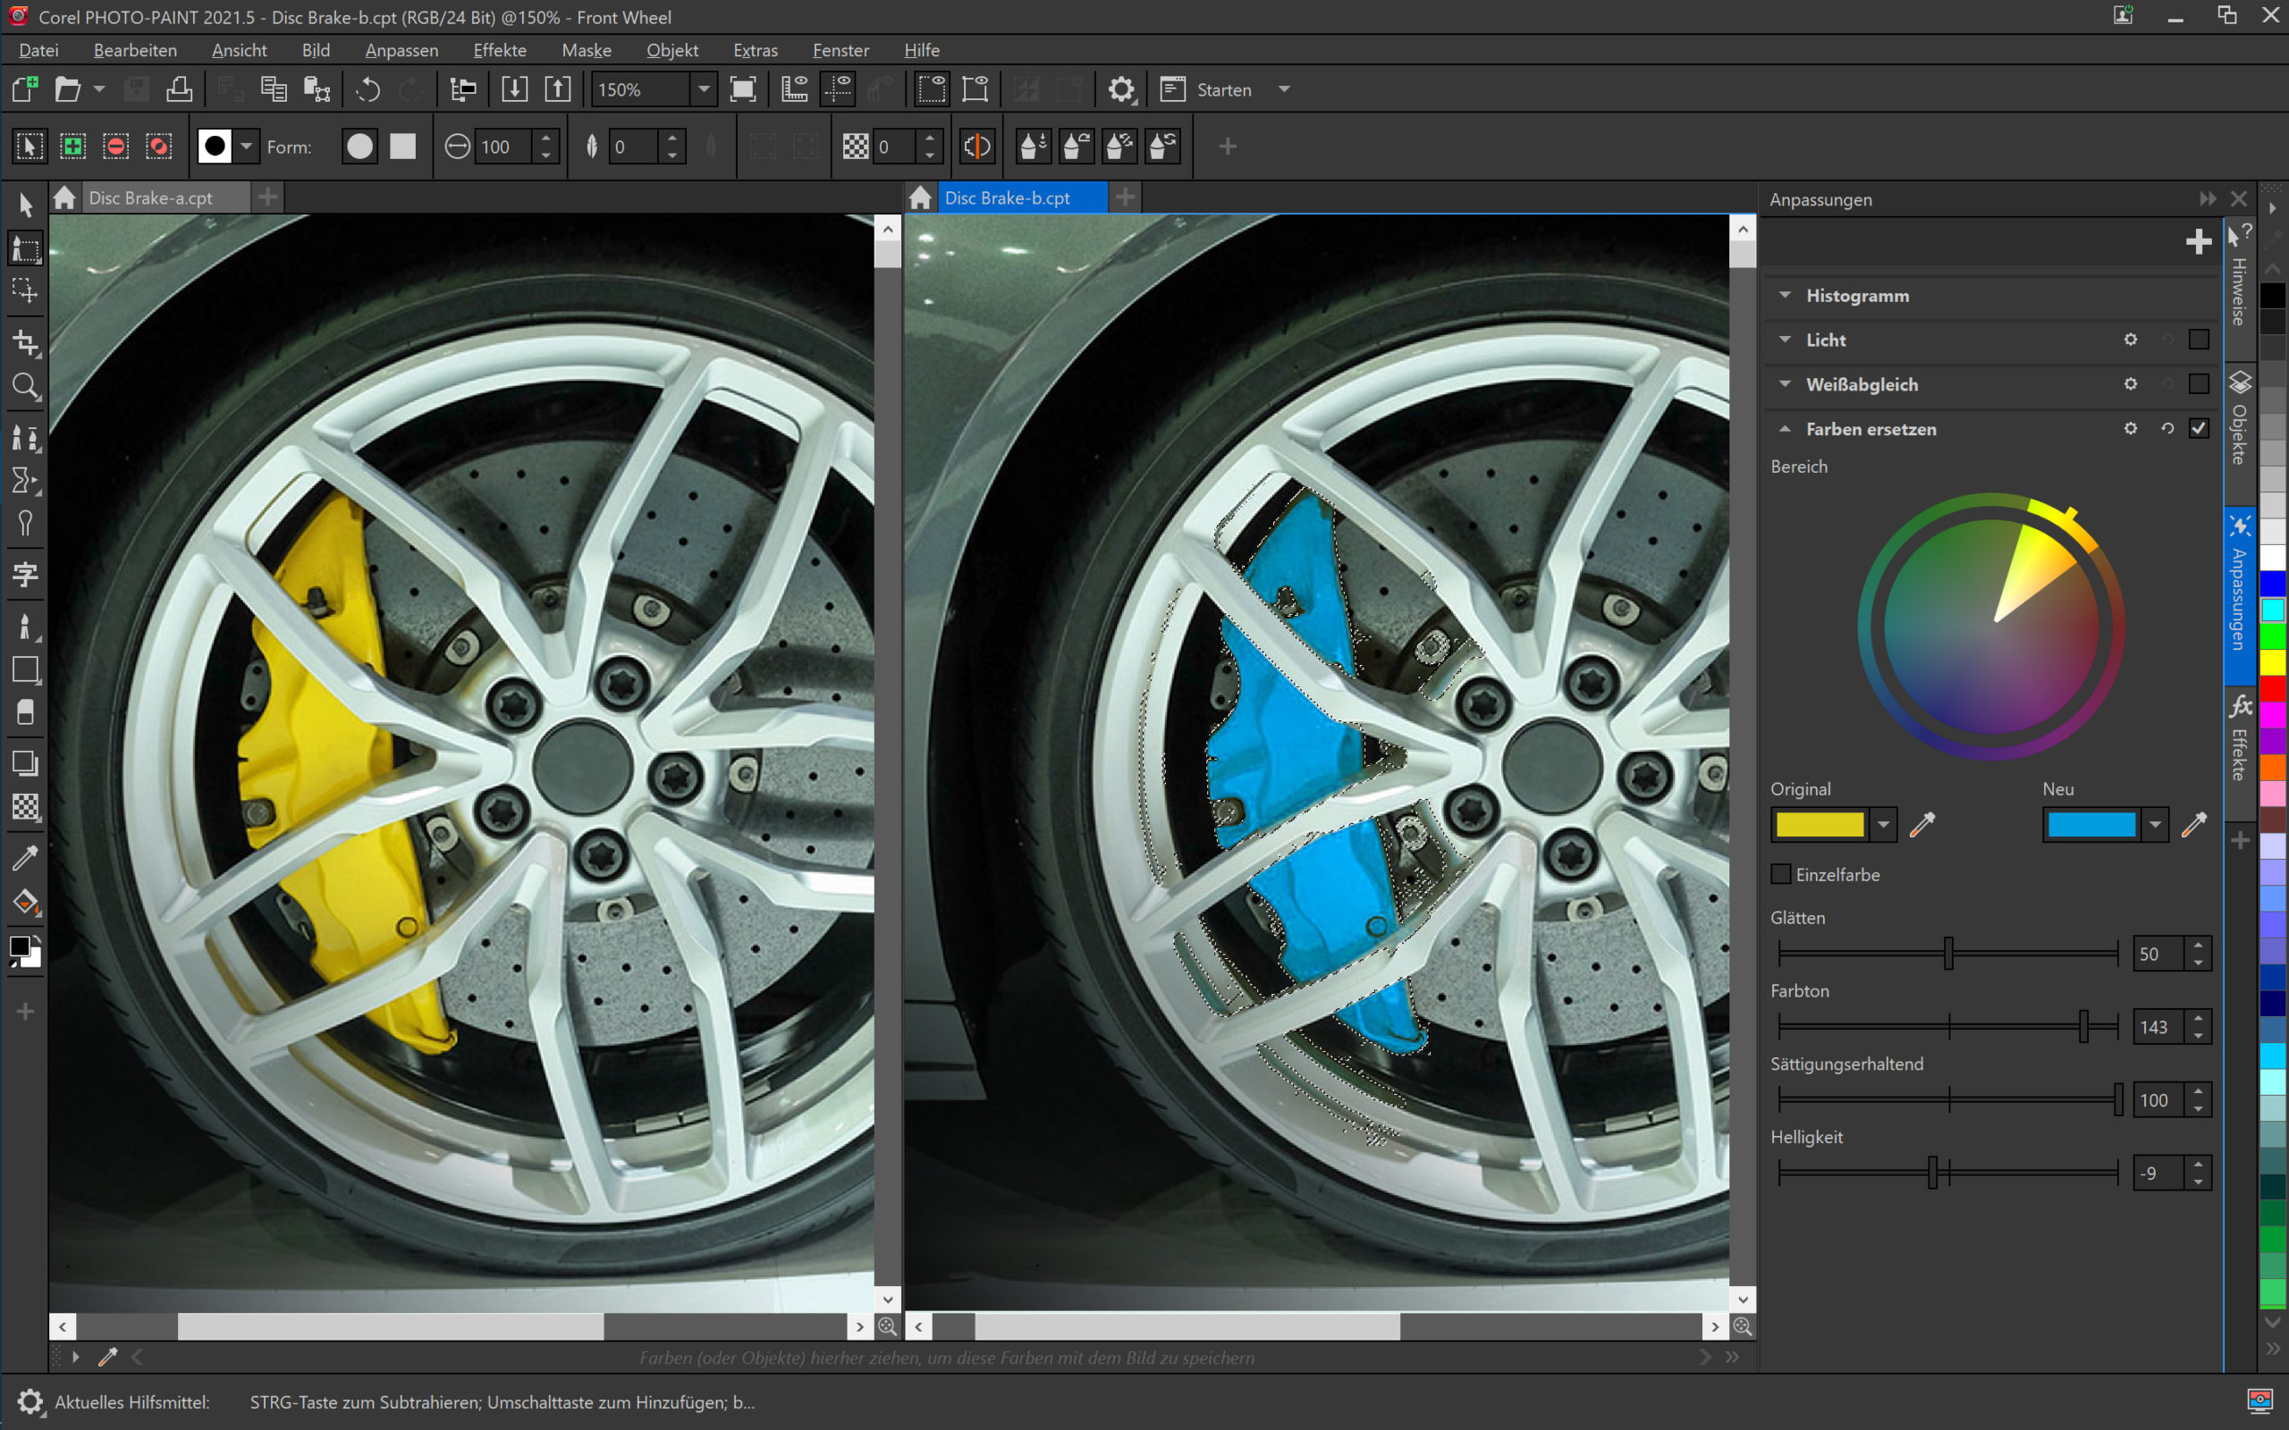
Task: Open the zoom level dropdown showing 150%
Action: pos(704,88)
